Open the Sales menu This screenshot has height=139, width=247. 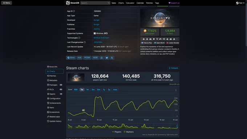point(114,3)
